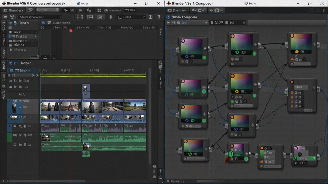Click the snap icon first in the Composor node toolbar
The image size is (328, 184).
168,23
